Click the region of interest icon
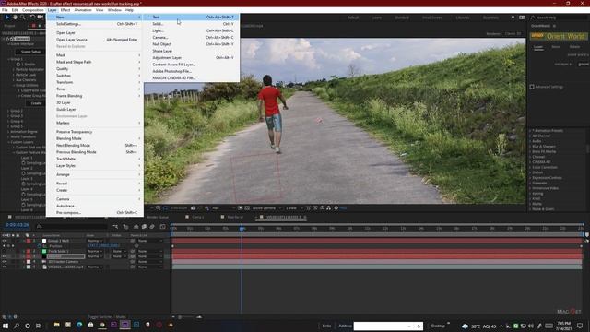The height and width of the screenshot is (332, 590). (x=240, y=208)
